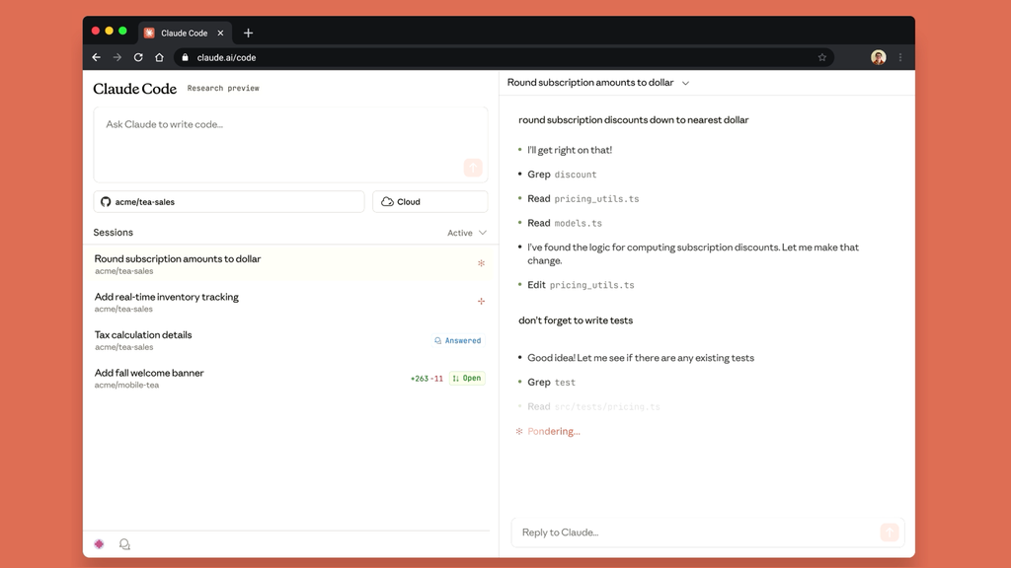
Task: Click the profile avatar in the browser toolbar
Action: (x=878, y=57)
